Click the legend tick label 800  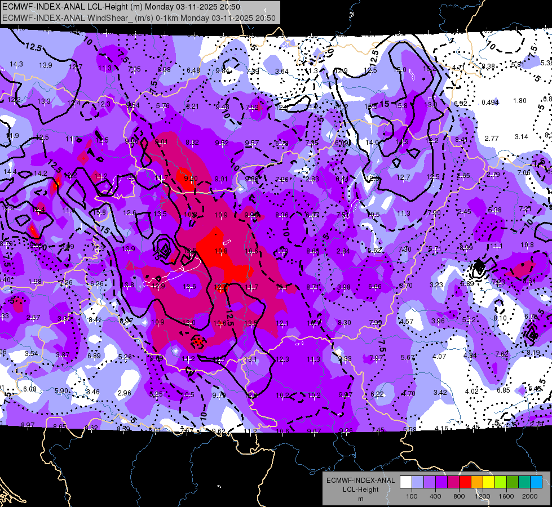click(459, 496)
